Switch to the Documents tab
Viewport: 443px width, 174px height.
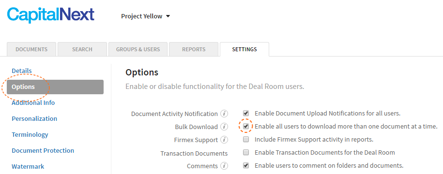coord(31,49)
